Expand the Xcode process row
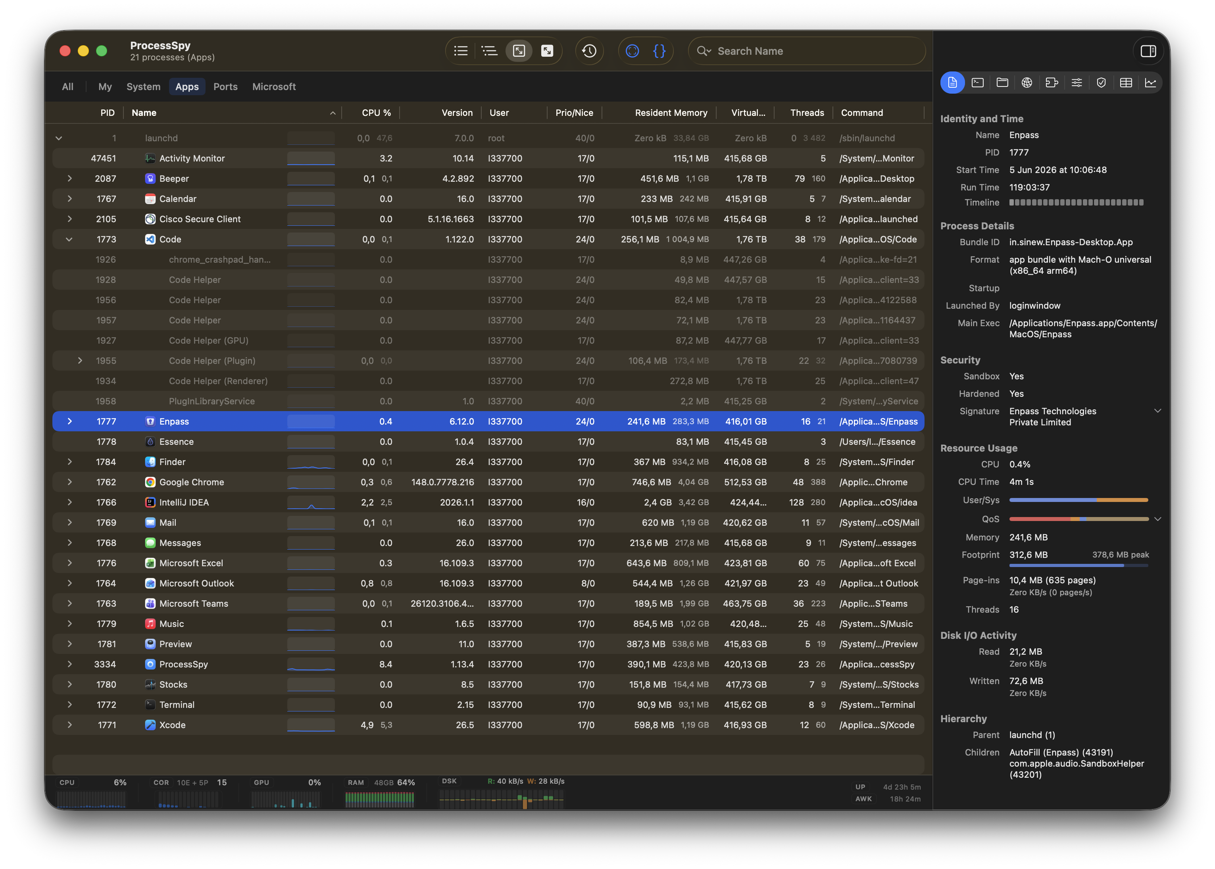Screen dimensions: 1215x869 [x=69, y=725]
